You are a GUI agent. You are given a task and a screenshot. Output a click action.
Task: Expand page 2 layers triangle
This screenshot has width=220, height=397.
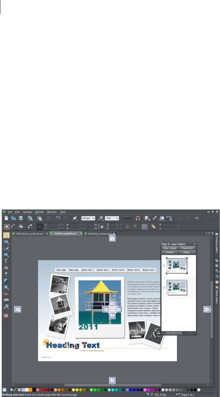point(164,288)
